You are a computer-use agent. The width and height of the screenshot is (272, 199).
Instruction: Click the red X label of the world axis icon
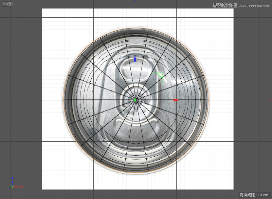point(21,186)
